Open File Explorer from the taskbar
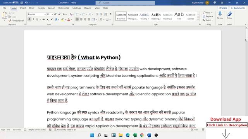248x139 pixels. (x=121, y=135)
